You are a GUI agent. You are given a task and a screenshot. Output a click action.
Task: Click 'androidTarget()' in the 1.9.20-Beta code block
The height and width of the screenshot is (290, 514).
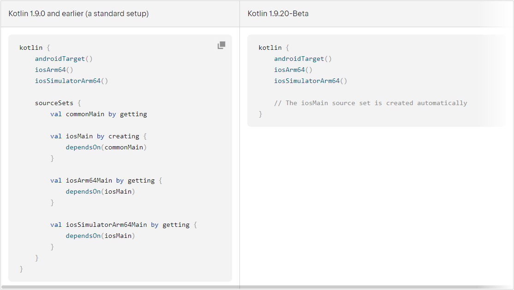tap(303, 59)
